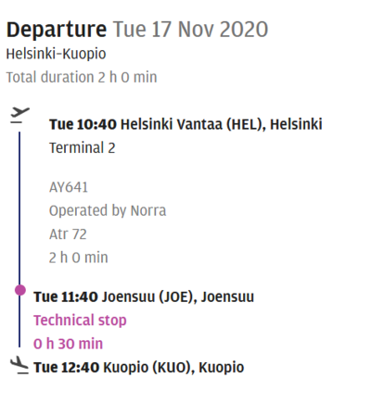Click flight number AY641

[x=69, y=187]
